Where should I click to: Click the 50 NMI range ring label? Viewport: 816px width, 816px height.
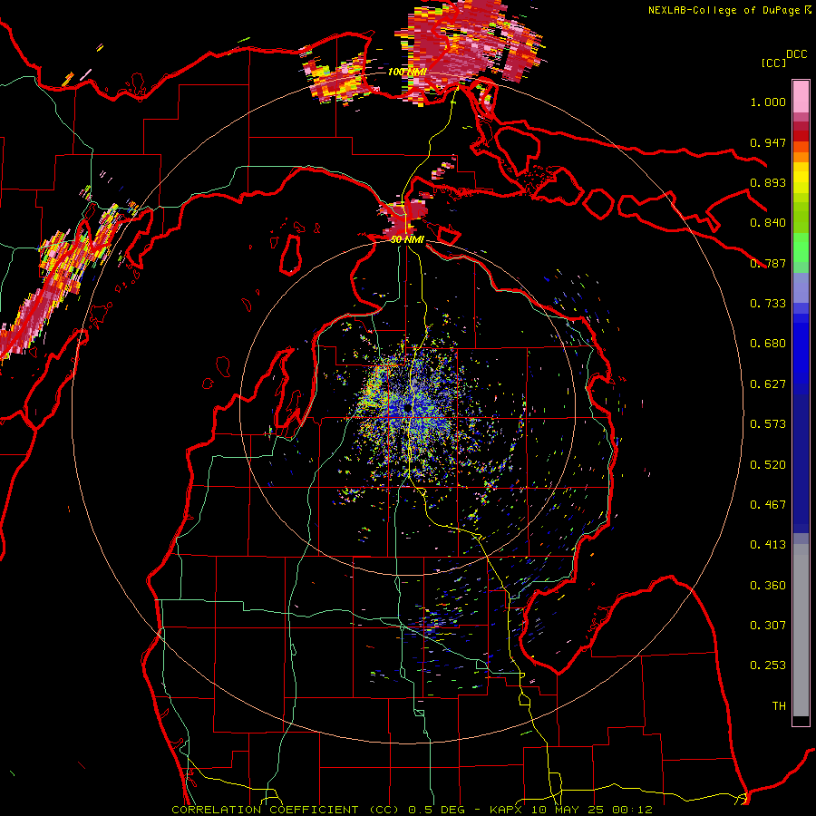407,239
